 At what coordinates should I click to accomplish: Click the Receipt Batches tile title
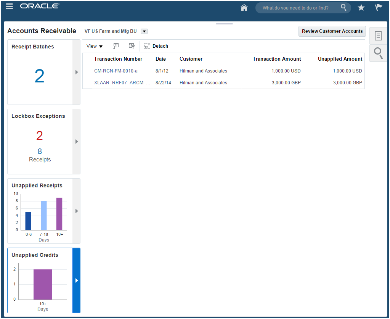pos(32,47)
